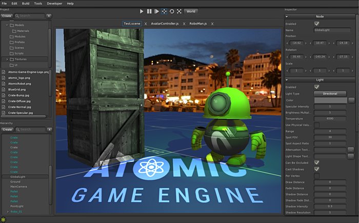Decrease Rotation Y value -143.24 arrow

click(310, 57)
